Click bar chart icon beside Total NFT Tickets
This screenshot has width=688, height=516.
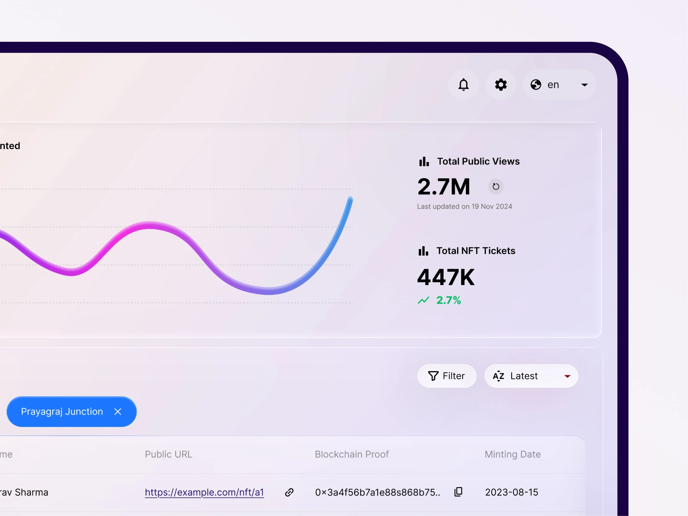(x=423, y=251)
